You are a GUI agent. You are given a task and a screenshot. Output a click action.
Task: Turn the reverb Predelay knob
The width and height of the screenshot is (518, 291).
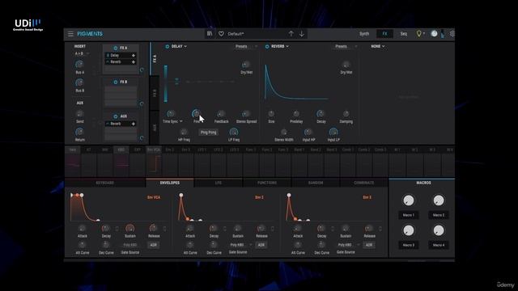(296, 114)
